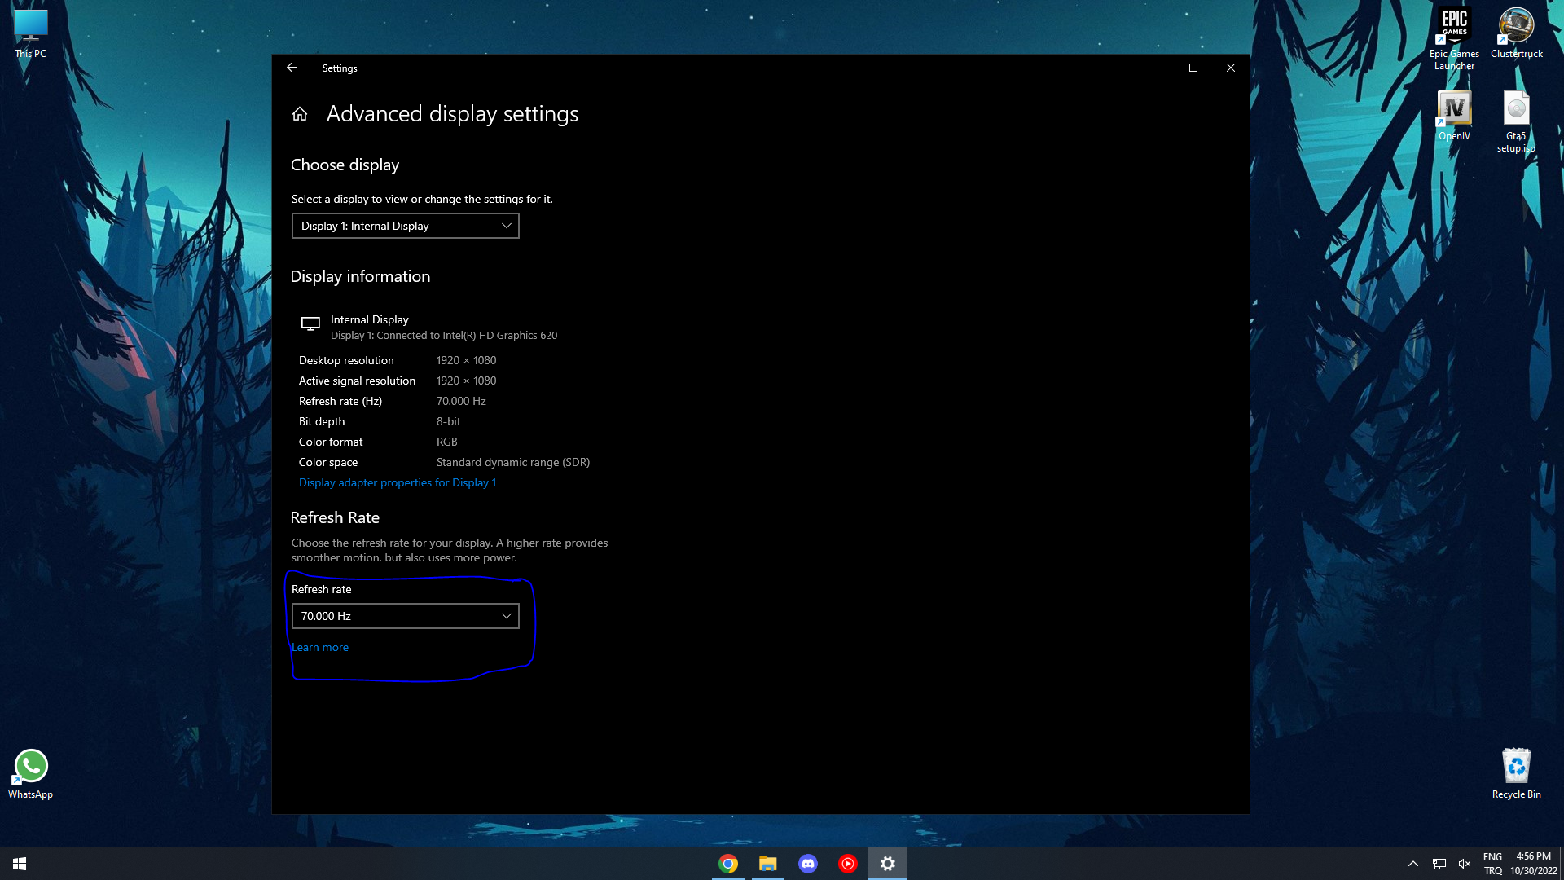The width and height of the screenshot is (1564, 880).
Task: Open Discord from the taskbar
Action: [807, 864]
